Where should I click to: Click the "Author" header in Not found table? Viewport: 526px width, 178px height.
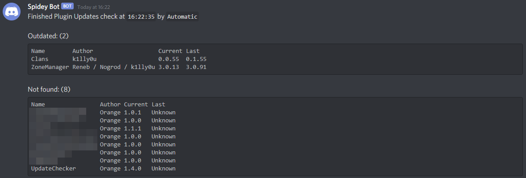click(x=110, y=105)
